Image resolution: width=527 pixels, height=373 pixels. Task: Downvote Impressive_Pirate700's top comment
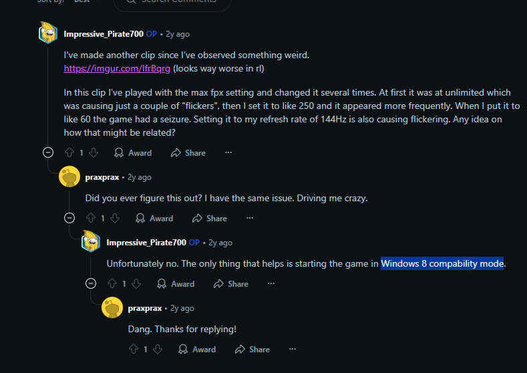point(94,152)
